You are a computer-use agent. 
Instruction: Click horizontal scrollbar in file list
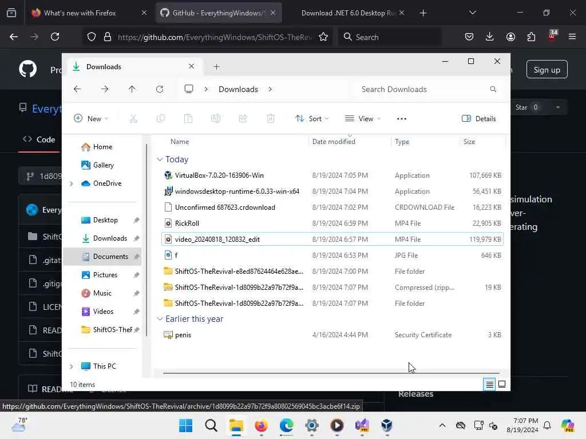331,373
